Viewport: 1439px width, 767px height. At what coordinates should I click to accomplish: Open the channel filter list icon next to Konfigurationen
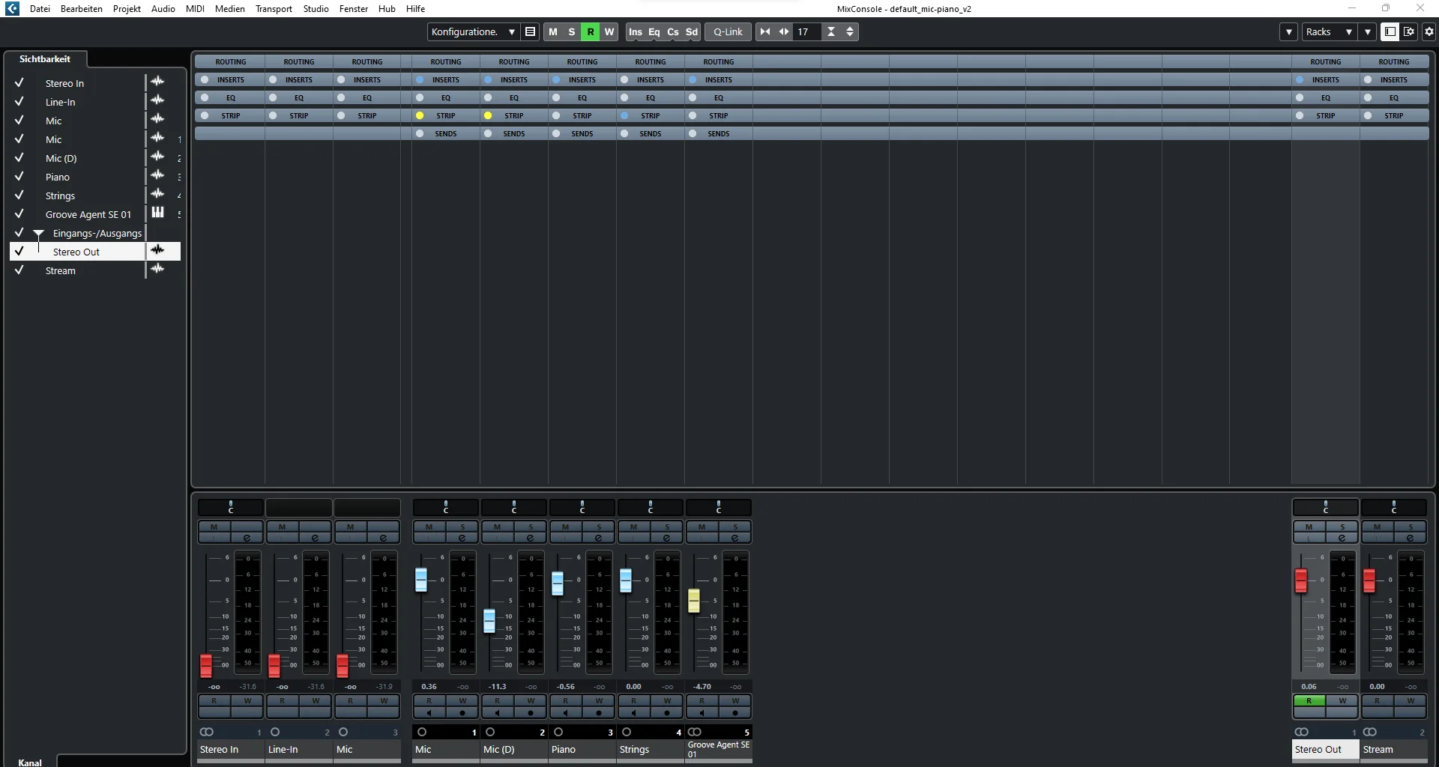[x=531, y=31]
